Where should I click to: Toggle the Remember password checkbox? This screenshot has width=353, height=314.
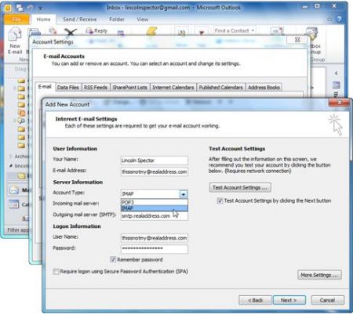click(x=113, y=259)
